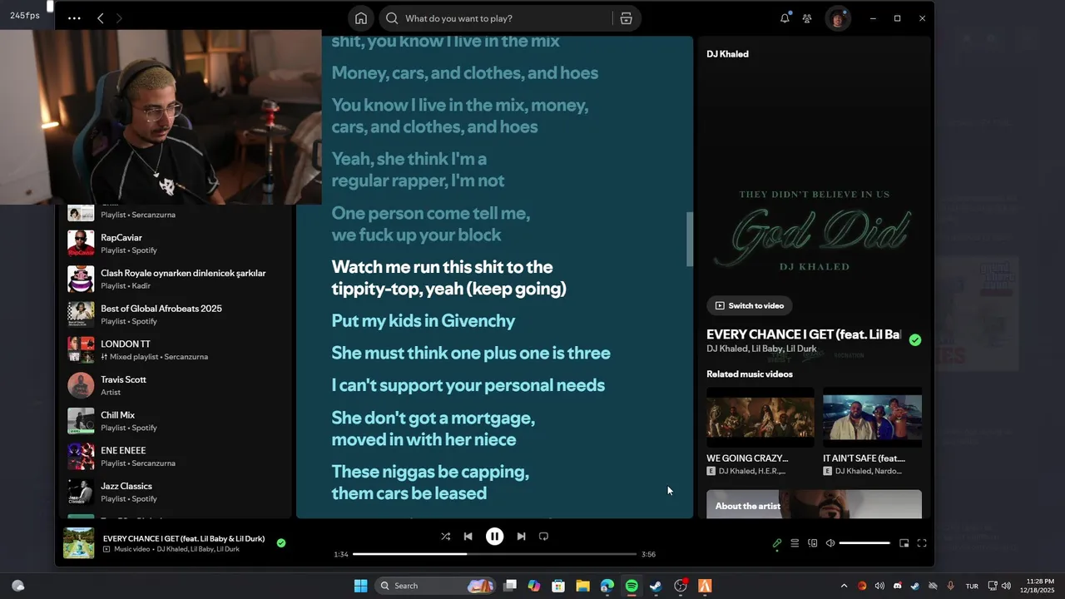Screen dimensions: 1065x599
Task: Open the miniplayer
Action: click(904, 543)
